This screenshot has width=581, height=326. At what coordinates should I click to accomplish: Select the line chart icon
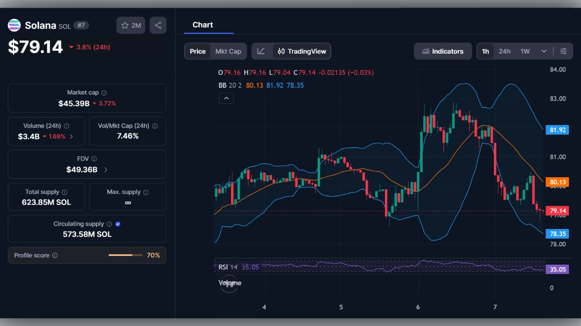pos(261,51)
